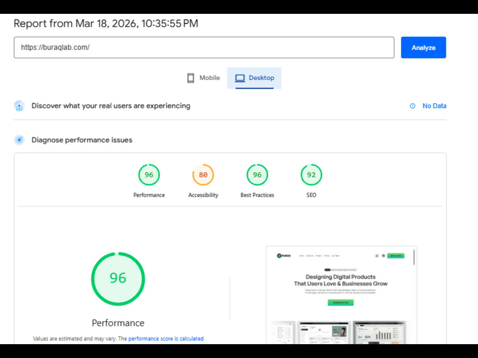478x358 pixels.
Task: Jump to Accessibility score gauge 80
Action: click(203, 175)
